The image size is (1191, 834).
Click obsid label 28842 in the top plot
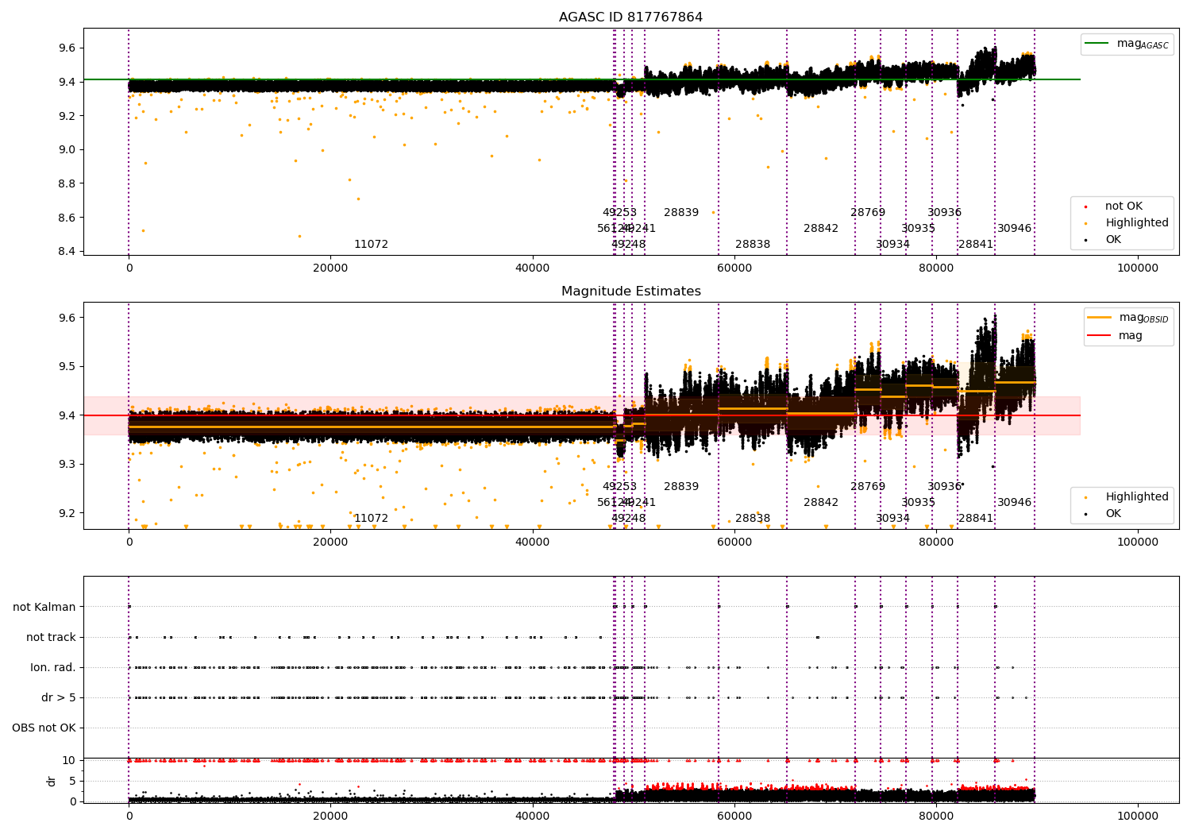821,229
